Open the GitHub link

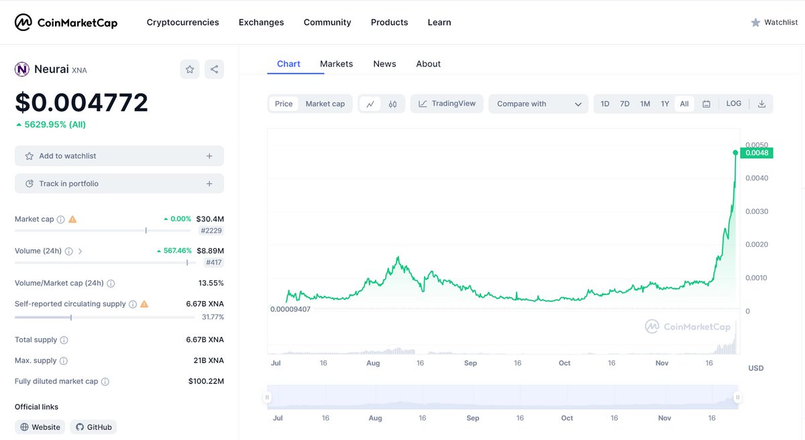coord(93,427)
